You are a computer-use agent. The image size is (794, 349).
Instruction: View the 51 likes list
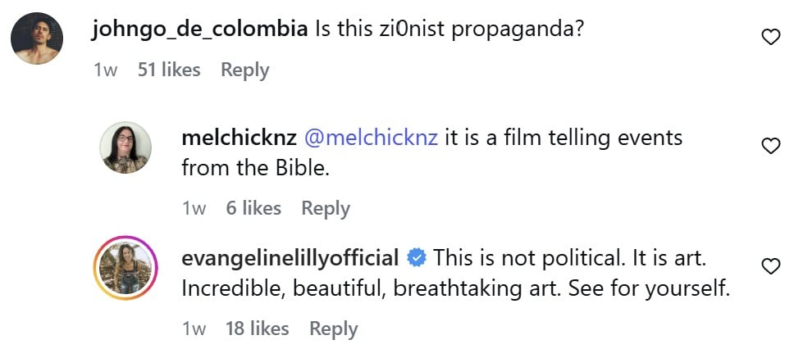pos(169,70)
